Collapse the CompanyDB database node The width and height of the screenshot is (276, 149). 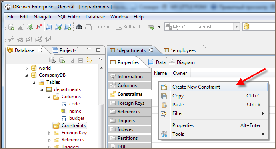click(26, 75)
